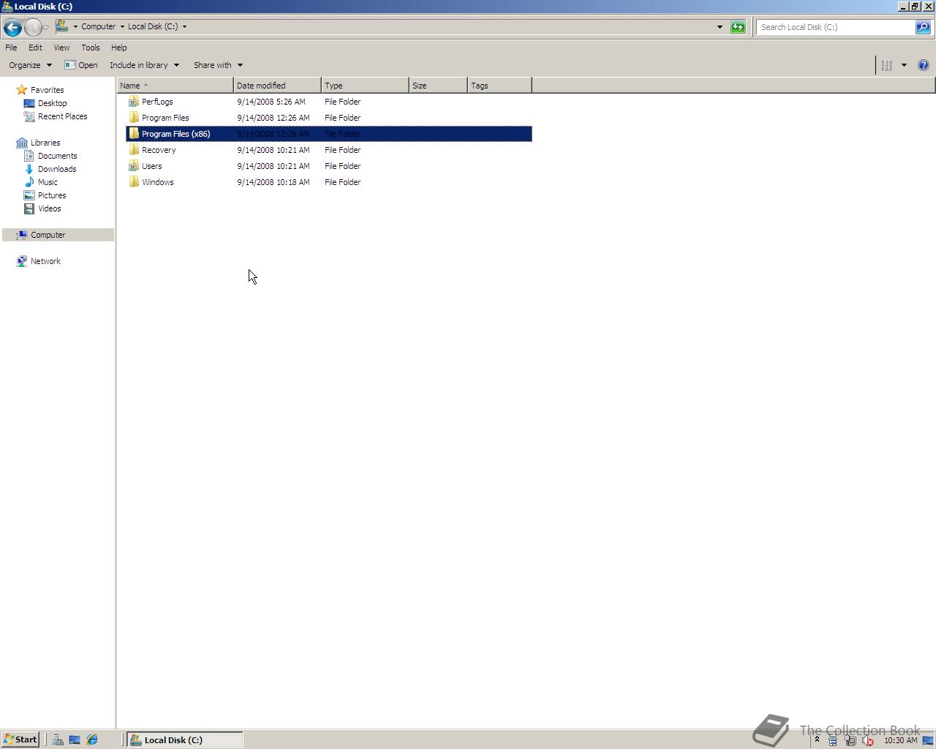Viewport: 936px width, 749px height.
Task: Go back with the Back arrow button
Action: pos(12,27)
